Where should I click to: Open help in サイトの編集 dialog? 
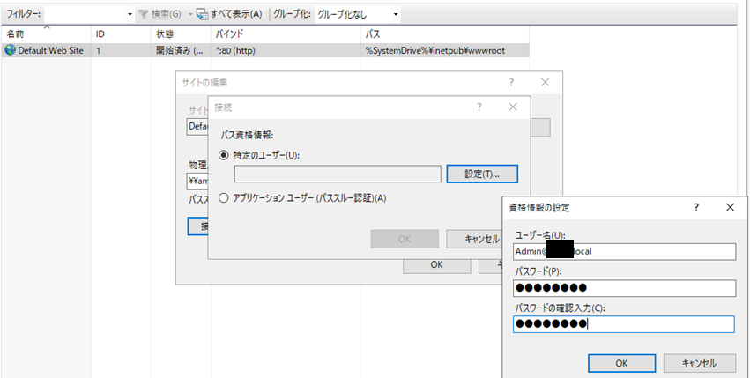(x=511, y=82)
